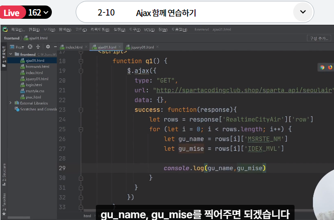Open the 보기 (View) menu
Screen dimensions: 334x220
49,30
